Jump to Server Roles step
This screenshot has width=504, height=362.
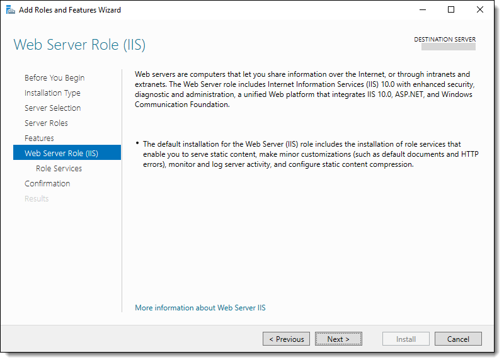[x=46, y=123]
